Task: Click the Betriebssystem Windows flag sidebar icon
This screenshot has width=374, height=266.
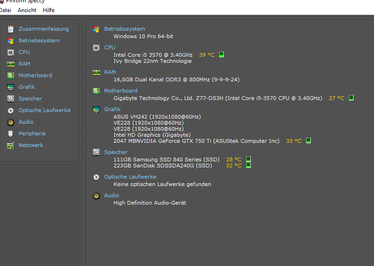Action: [11, 41]
